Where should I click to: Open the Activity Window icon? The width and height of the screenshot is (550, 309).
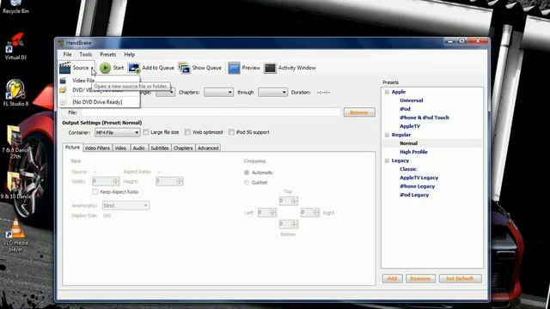point(270,68)
